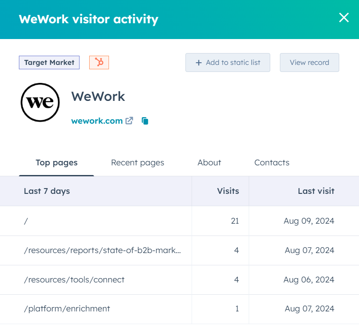Go to the Contacts tab
This screenshot has height=325, width=359.
pos(272,163)
